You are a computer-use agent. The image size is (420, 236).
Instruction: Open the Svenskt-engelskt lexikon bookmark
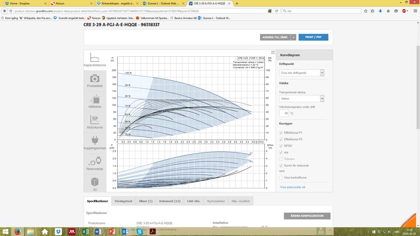pyautogui.click(x=70, y=18)
